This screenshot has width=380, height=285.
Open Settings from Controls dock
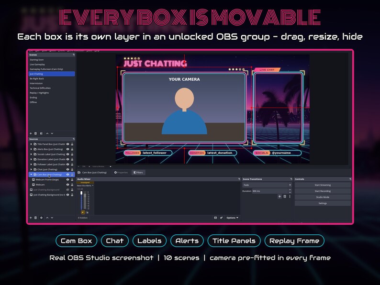(x=323, y=203)
